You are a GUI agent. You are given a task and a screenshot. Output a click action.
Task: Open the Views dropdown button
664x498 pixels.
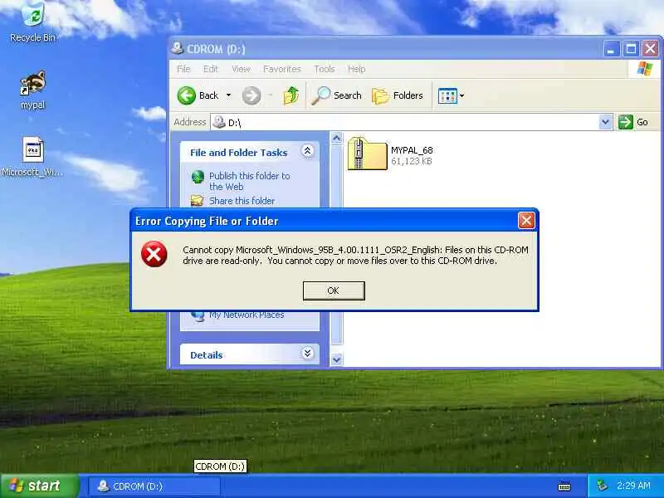451,95
